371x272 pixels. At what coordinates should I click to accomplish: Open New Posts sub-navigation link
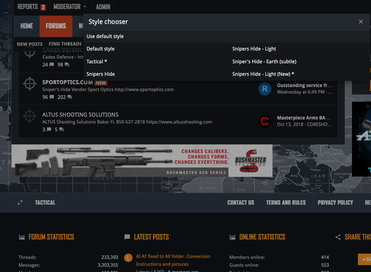point(30,44)
